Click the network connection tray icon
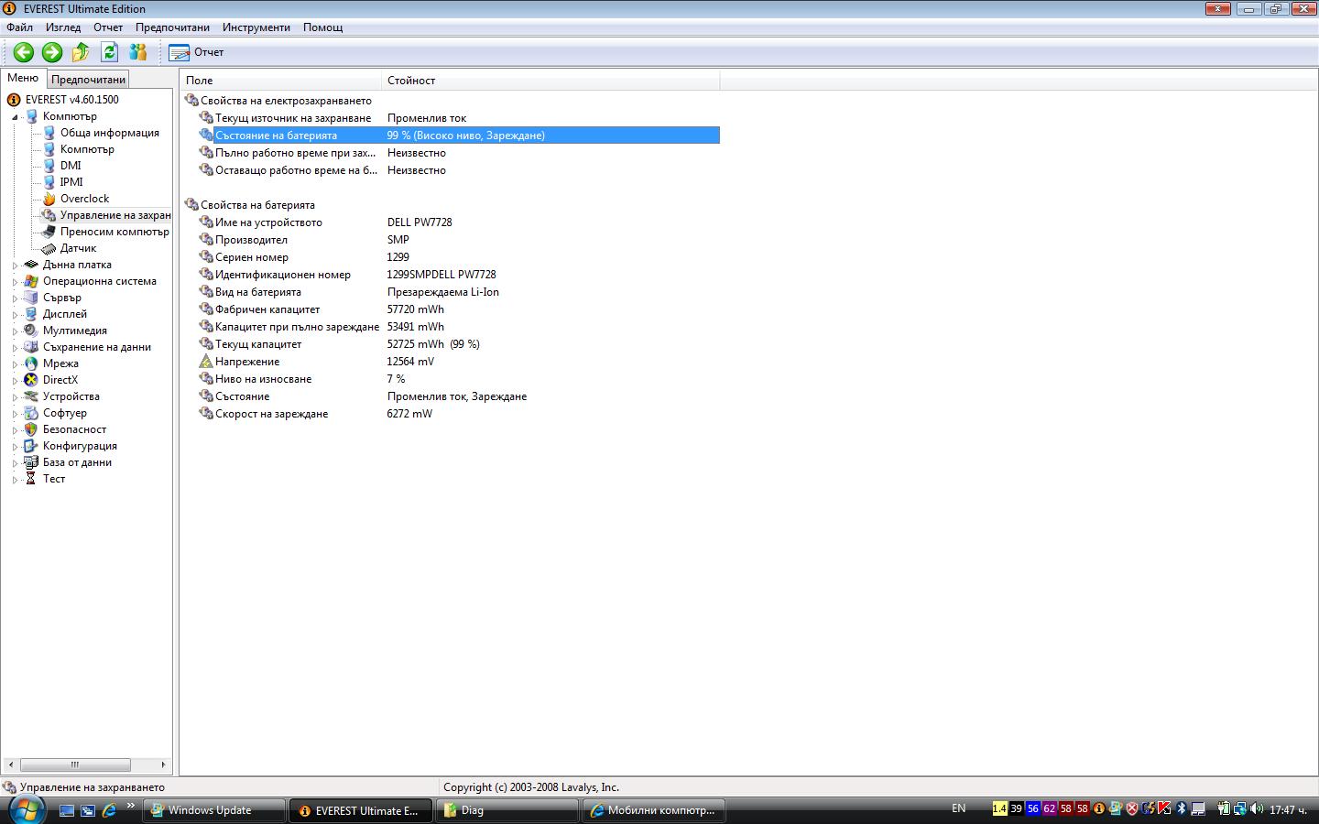Viewport: 1319px width, 824px height. coord(1239,808)
